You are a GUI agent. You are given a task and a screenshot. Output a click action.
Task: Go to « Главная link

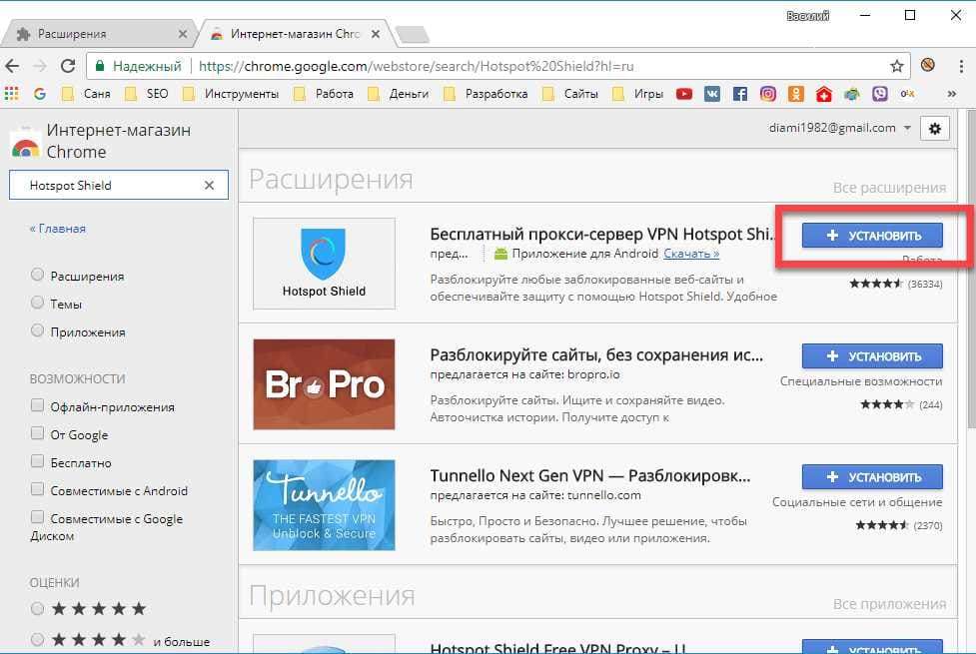point(57,229)
